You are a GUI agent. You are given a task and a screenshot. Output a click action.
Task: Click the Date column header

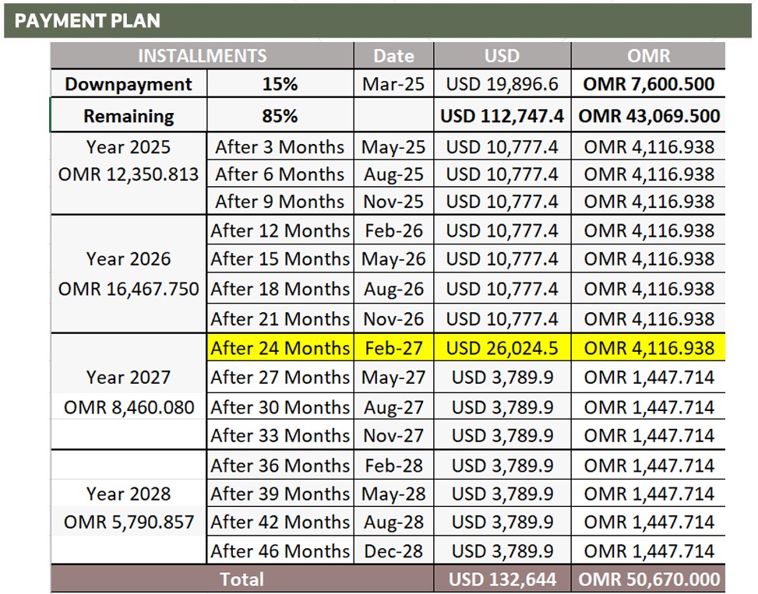(x=393, y=55)
